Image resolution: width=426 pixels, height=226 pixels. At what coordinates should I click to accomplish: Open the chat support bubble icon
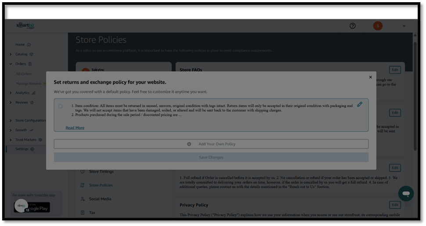[406, 194]
